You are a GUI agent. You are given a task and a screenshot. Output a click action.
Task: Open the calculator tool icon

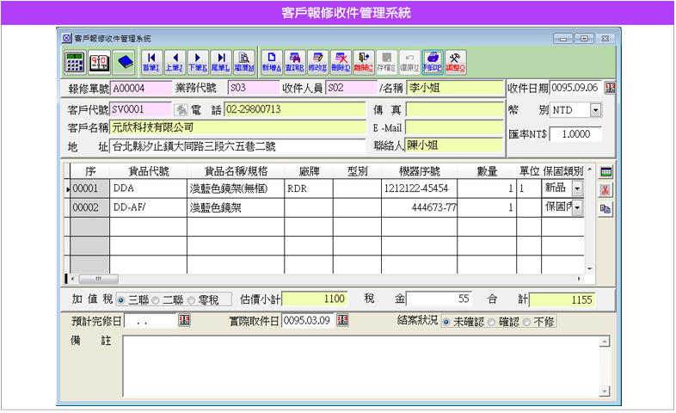(74, 61)
